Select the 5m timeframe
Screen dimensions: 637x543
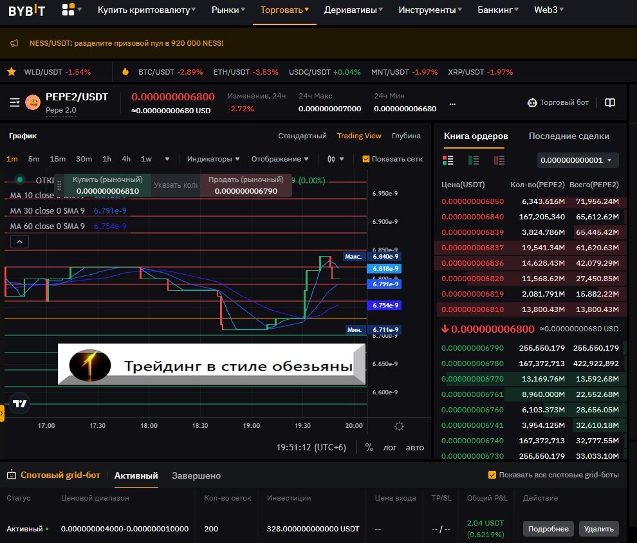(33, 159)
